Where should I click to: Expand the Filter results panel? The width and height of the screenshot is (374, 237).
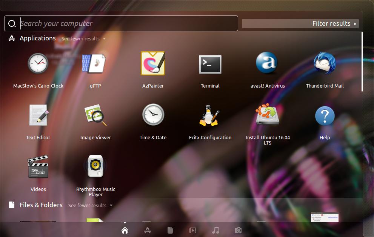click(x=300, y=23)
